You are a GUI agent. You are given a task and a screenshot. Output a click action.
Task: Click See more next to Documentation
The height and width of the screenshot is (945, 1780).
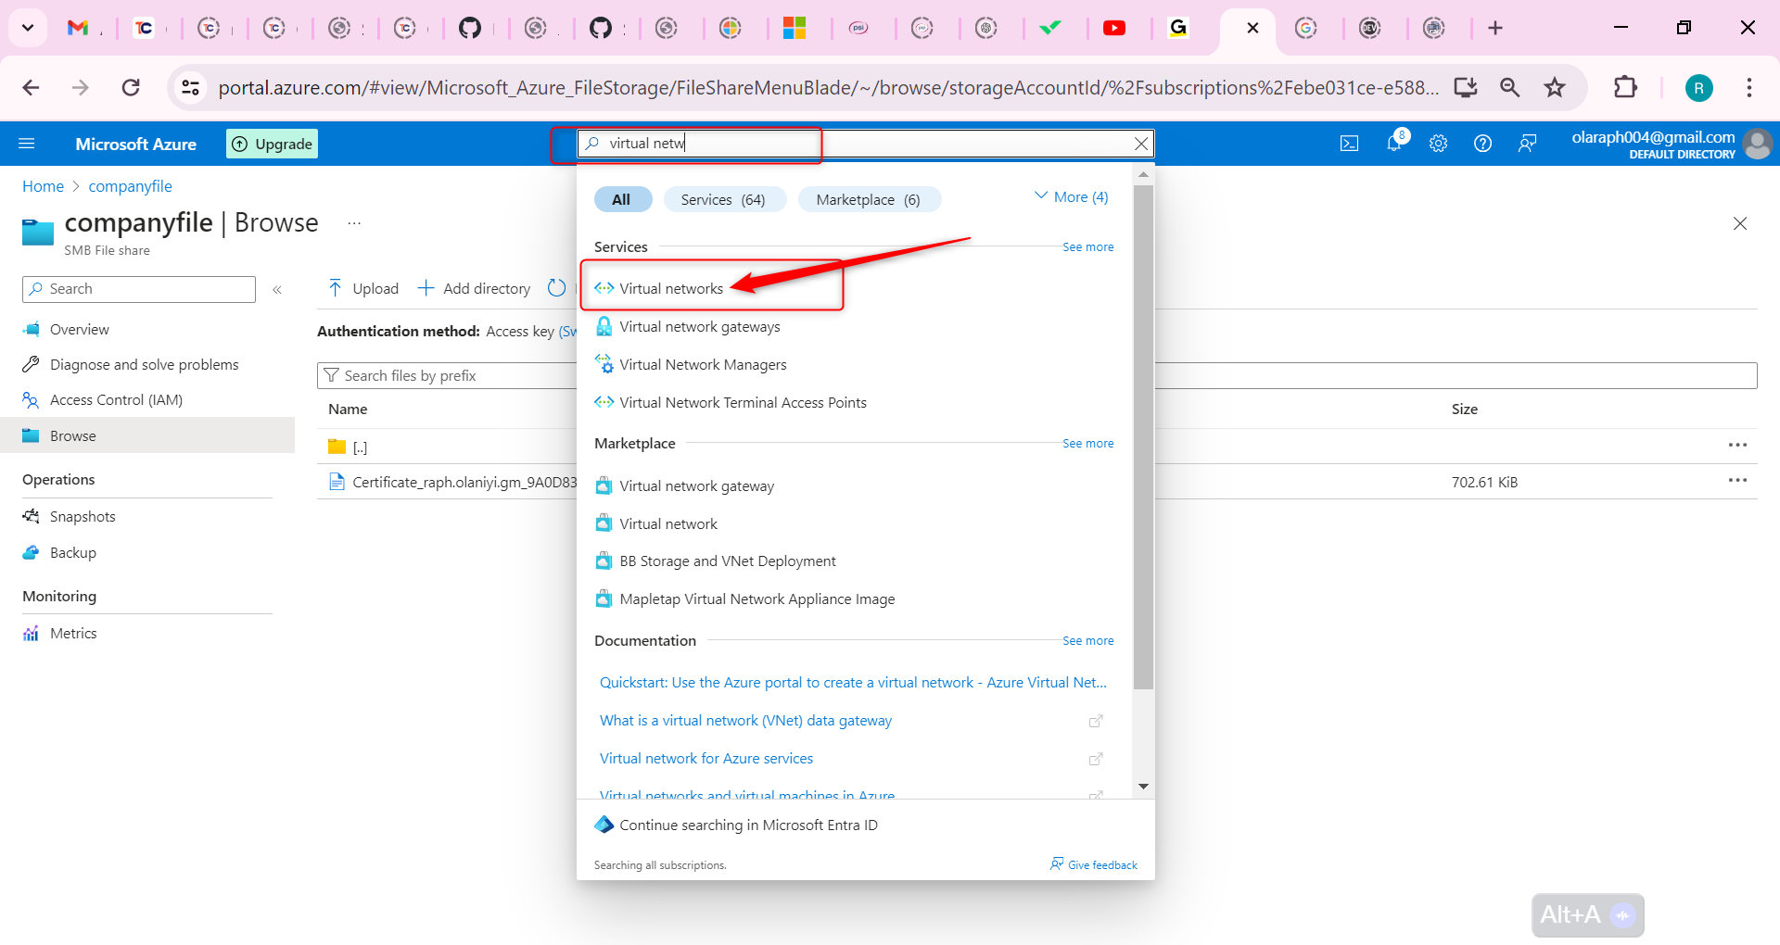[1088, 641]
